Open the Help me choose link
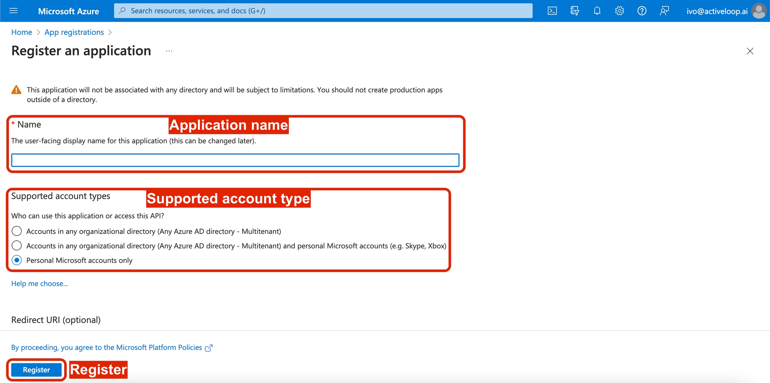770x383 pixels. click(39, 283)
